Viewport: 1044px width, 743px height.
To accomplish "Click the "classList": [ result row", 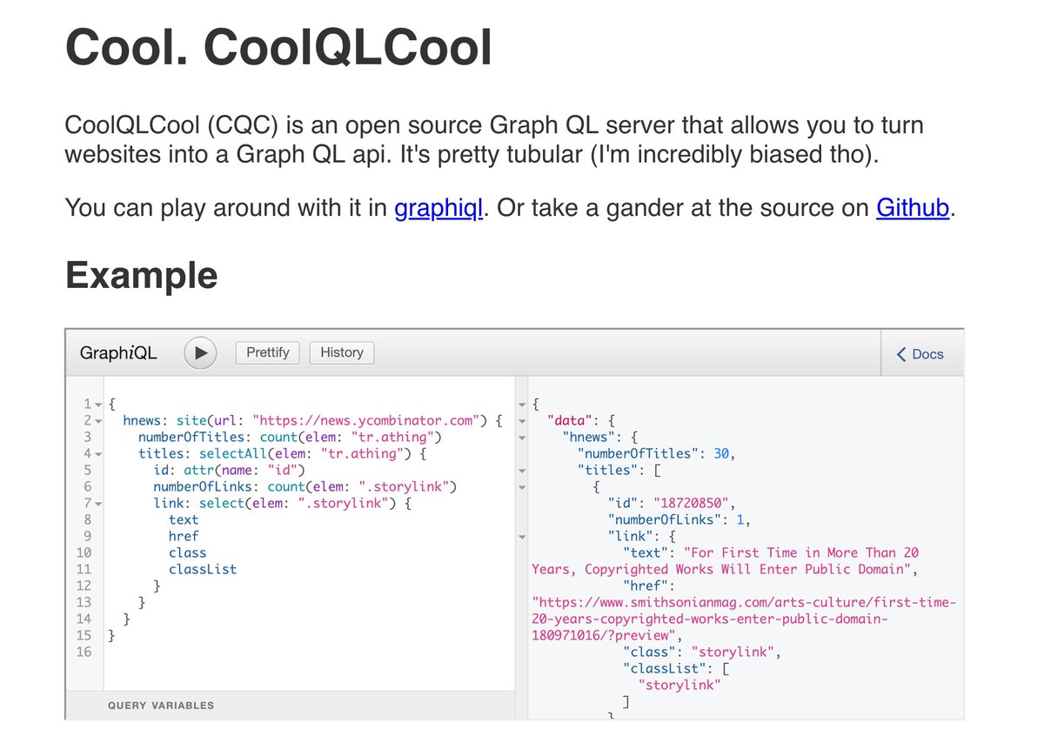I will [675, 669].
